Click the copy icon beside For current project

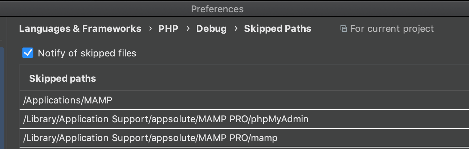coord(343,29)
